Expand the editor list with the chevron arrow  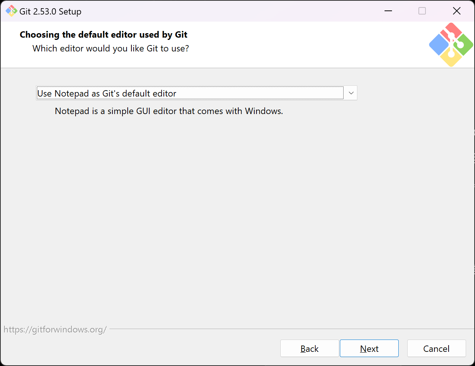pos(351,93)
